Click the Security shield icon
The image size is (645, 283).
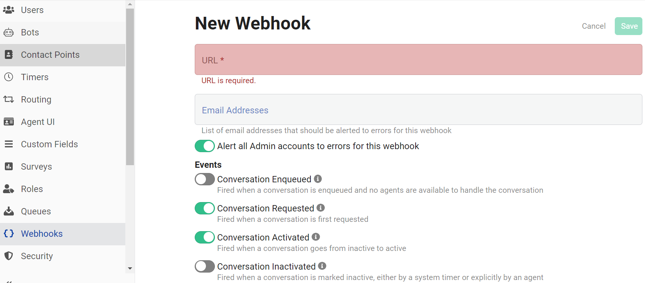click(x=9, y=256)
